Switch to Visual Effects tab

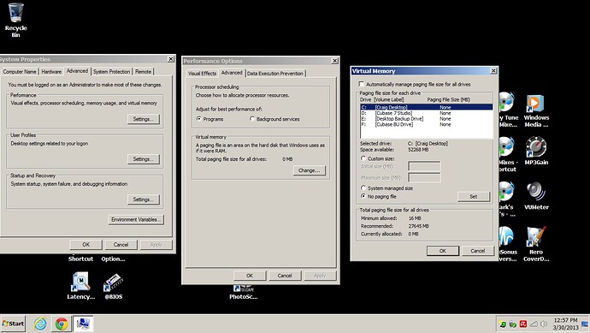coord(202,74)
